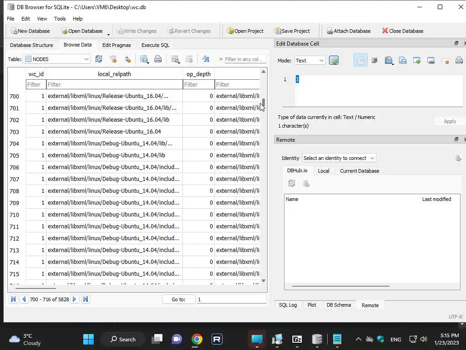Click the delete record icon in table toolbar
This screenshot has height=350, width=466.
189,59
